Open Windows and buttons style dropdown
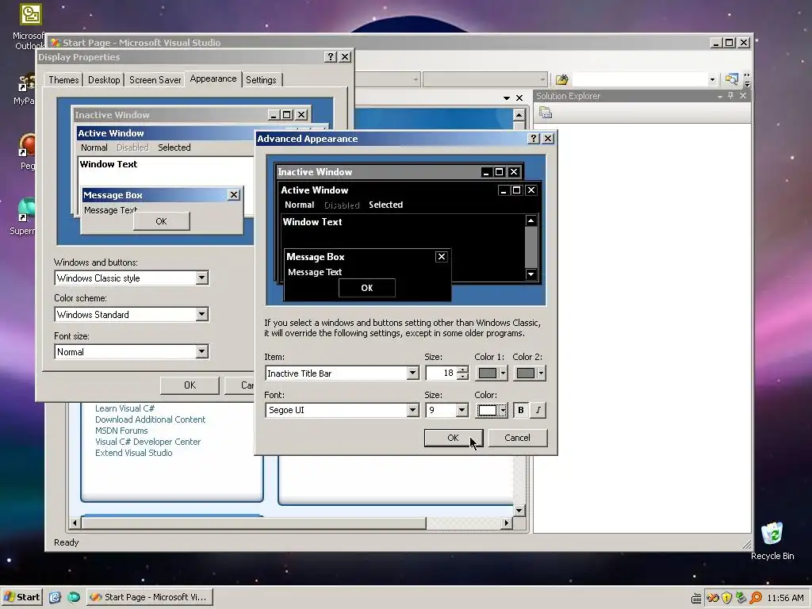 tap(202, 278)
